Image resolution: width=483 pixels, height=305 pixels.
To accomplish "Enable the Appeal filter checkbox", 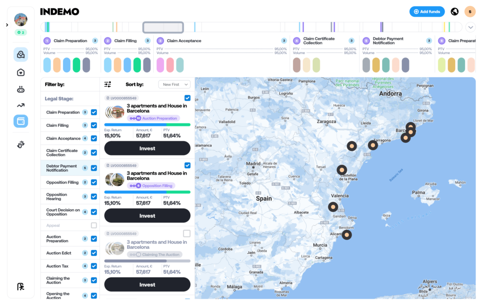I will tap(94, 225).
